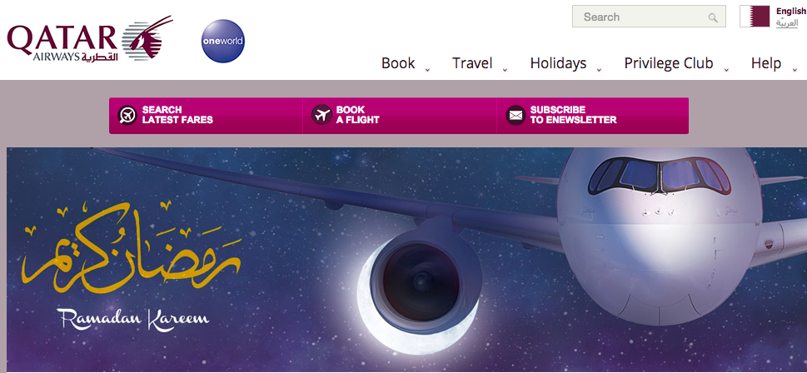Viewport: 807px width, 373px height.
Task: Expand the Travel menu chevron
Action: point(505,70)
